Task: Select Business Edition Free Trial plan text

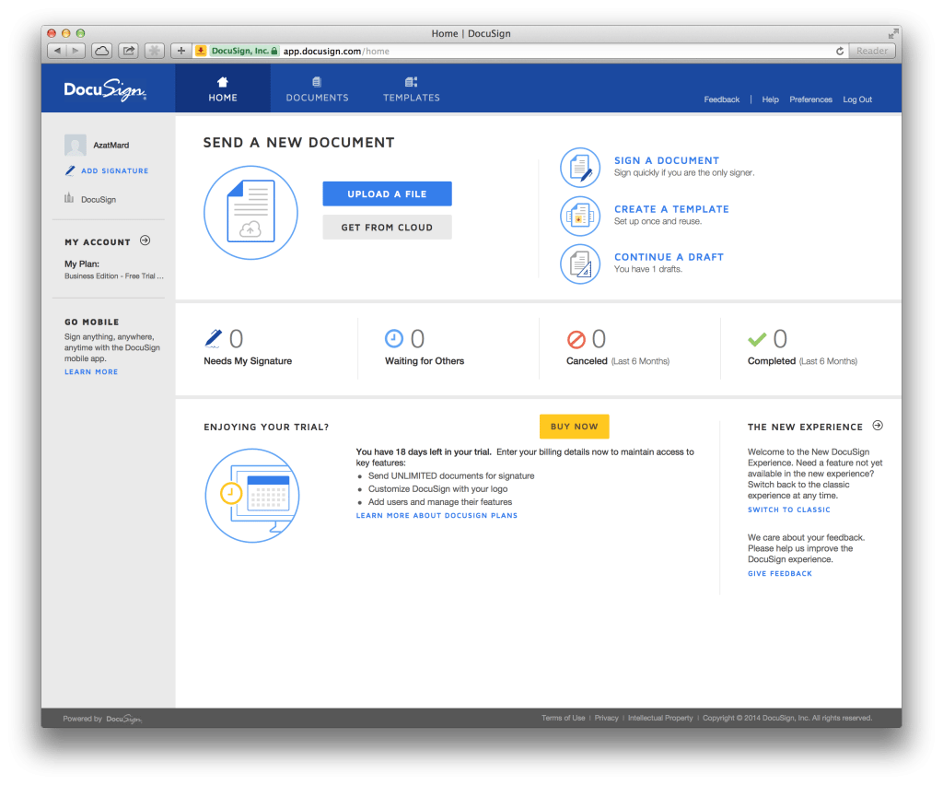Action: [113, 276]
